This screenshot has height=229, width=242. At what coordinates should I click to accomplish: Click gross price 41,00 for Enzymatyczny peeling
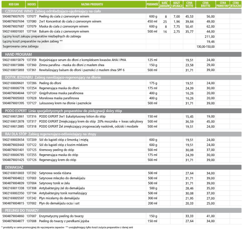pos(210,216)
